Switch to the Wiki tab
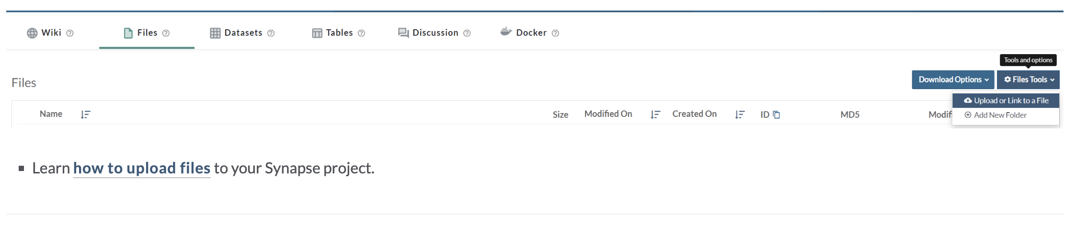The height and width of the screenshot is (229, 1076). point(45,33)
